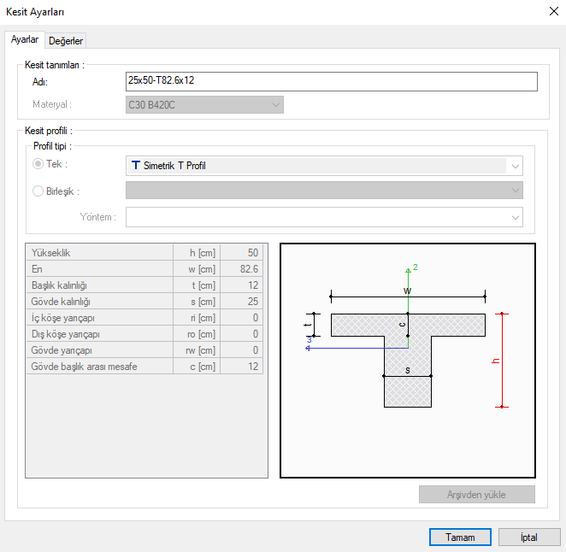Viewport: 566px width, 552px height.
Task: Expand the Simetrik T Profil dropdown
Action: [x=515, y=166]
